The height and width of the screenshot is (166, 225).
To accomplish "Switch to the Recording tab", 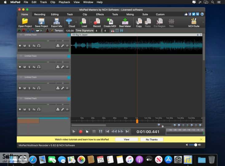I will point(40,14).
